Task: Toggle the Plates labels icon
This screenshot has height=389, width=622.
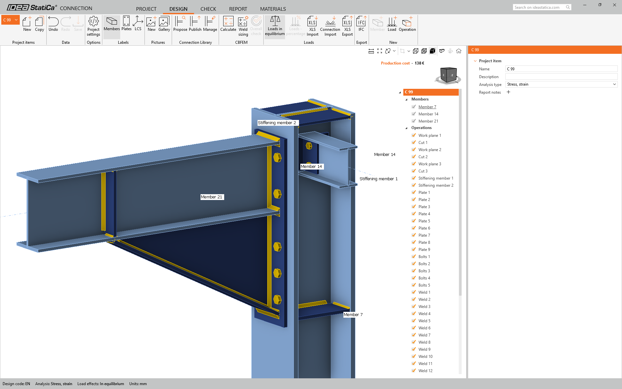Action: [126, 24]
